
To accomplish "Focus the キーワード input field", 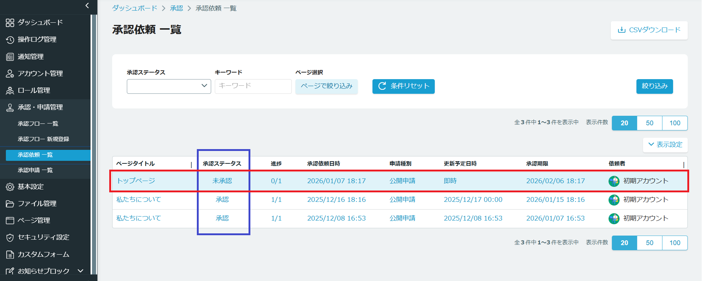I will pos(253,86).
